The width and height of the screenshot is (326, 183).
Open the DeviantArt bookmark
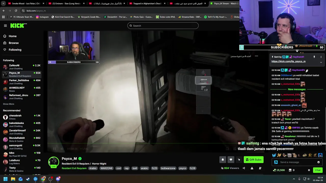[x=115, y=17]
